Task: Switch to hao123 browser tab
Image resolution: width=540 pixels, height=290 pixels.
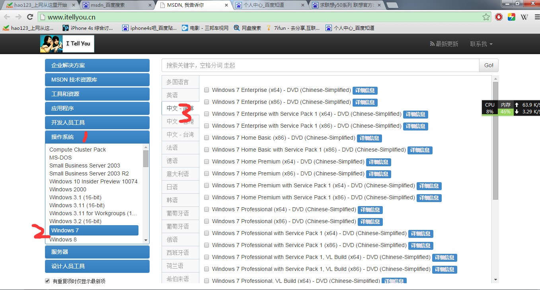Action: 40,5
